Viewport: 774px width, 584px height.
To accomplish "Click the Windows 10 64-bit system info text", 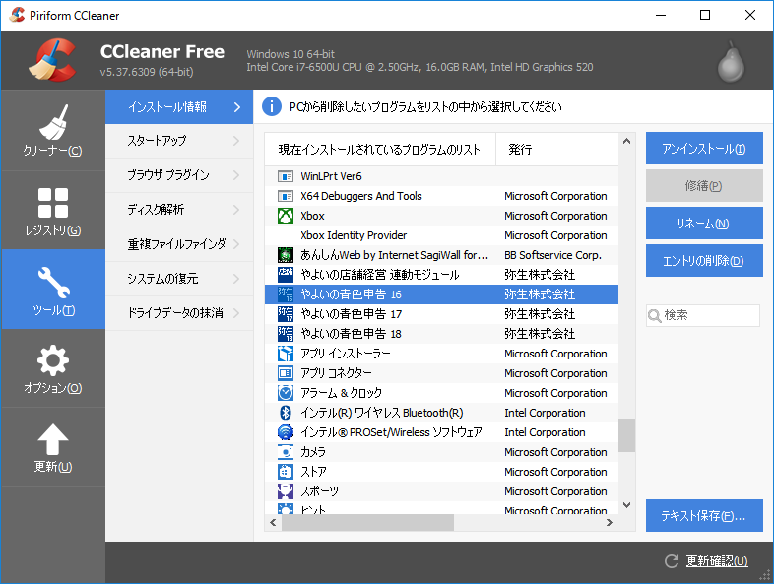I will click(290, 54).
